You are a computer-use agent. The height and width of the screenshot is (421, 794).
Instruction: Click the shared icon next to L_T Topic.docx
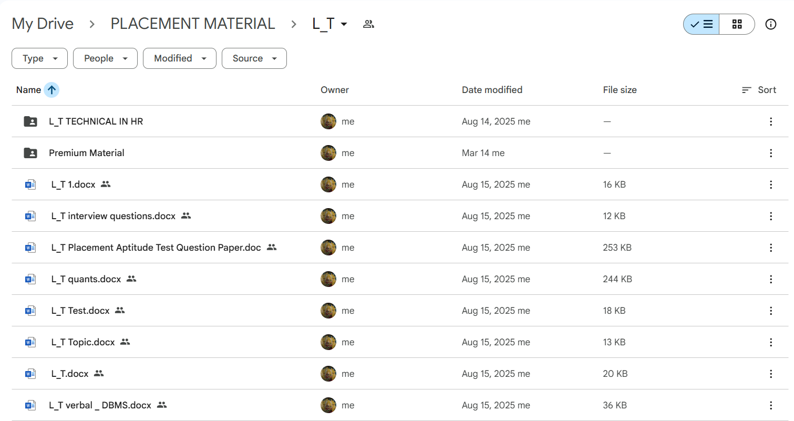tap(125, 342)
